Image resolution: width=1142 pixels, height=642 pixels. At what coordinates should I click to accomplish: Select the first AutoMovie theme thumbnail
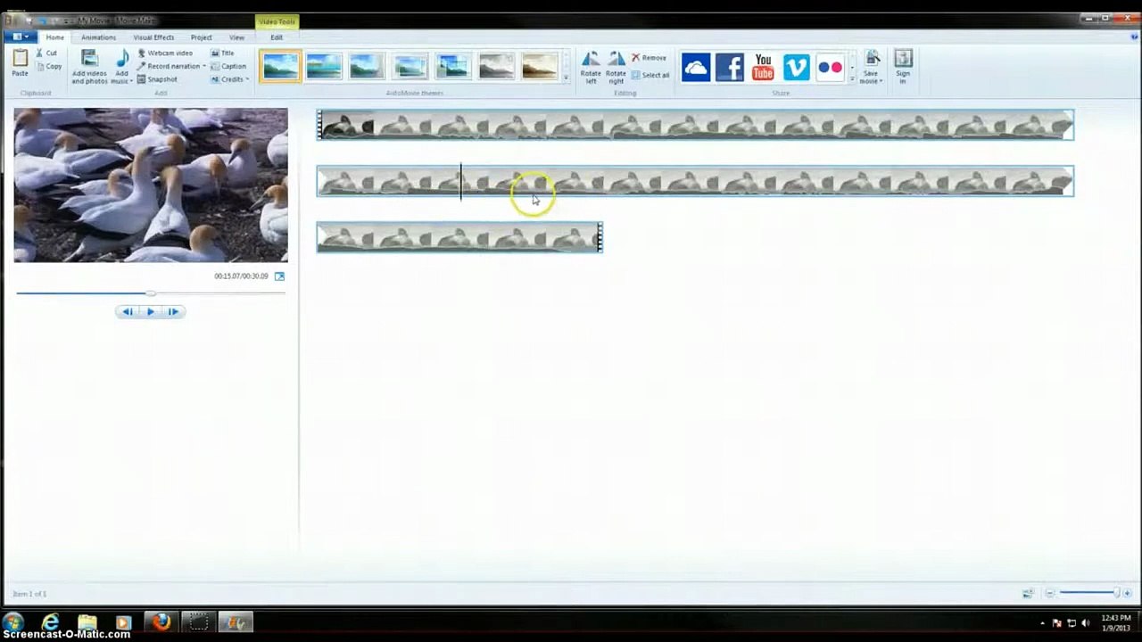coord(280,66)
